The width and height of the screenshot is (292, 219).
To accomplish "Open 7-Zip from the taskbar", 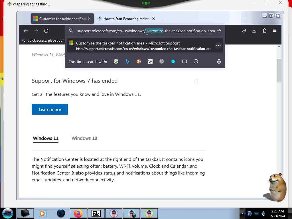I will (96, 213).
